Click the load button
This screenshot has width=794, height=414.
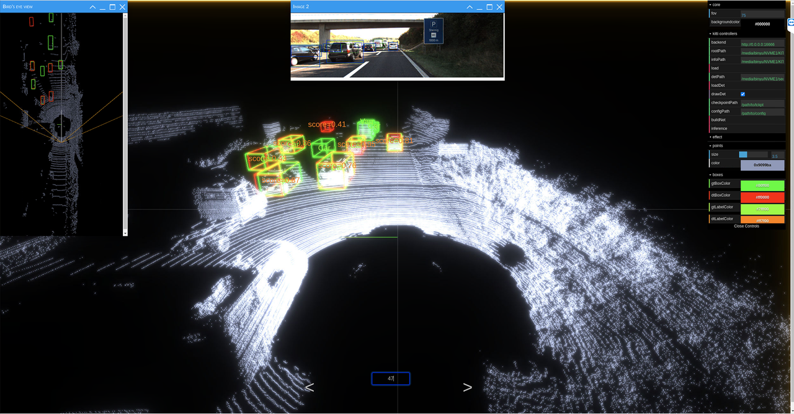[x=744, y=68]
